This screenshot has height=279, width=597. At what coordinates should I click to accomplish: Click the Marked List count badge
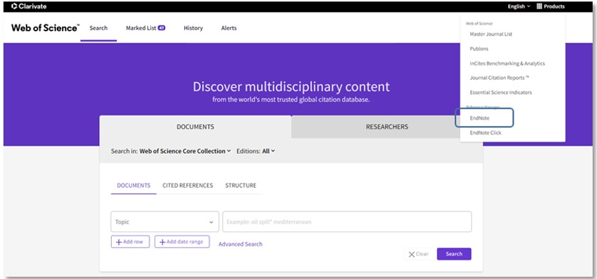coord(162,28)
